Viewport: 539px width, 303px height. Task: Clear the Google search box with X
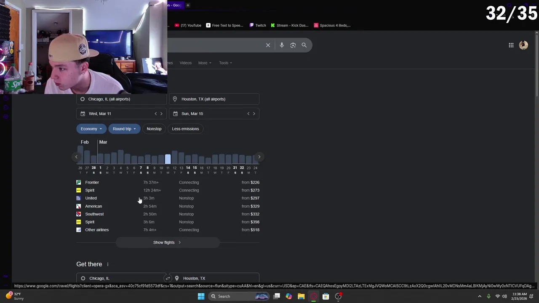tap(268, 45)
